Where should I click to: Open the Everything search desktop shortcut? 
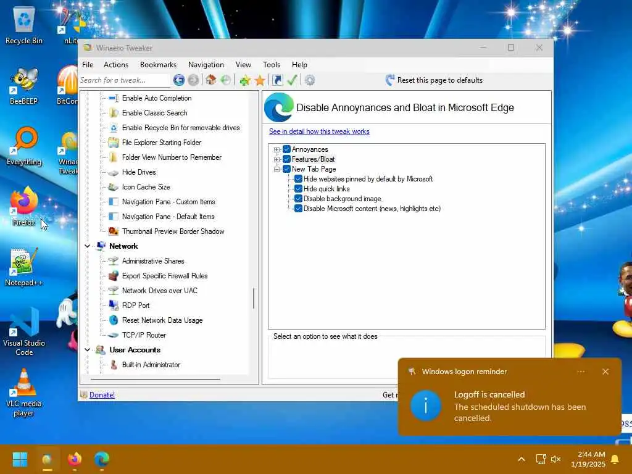(24, 146)
